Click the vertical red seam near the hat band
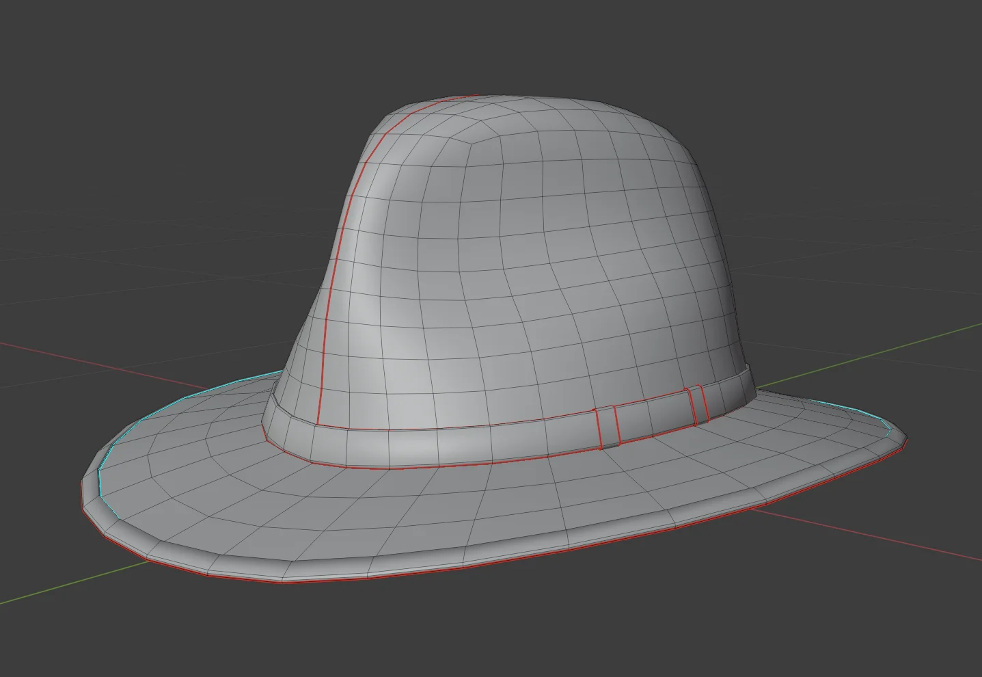The height and width of the screenshot is (677, 982). click(598, 424)
